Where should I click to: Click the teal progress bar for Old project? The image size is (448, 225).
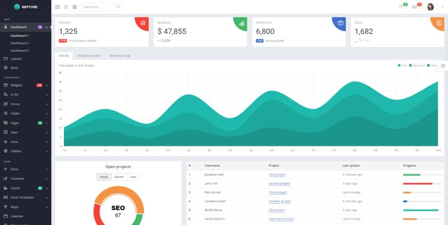(x=421, y=210)
